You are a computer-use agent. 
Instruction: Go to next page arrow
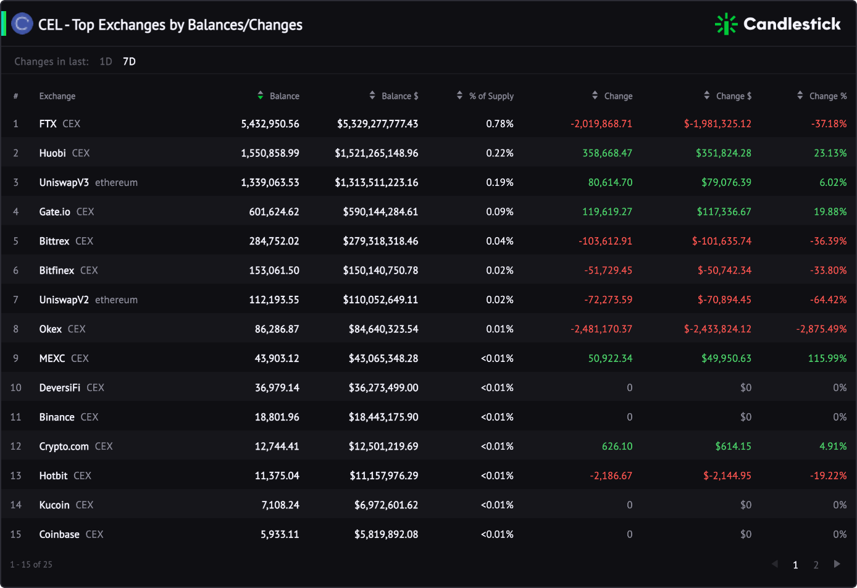[837, 564]
